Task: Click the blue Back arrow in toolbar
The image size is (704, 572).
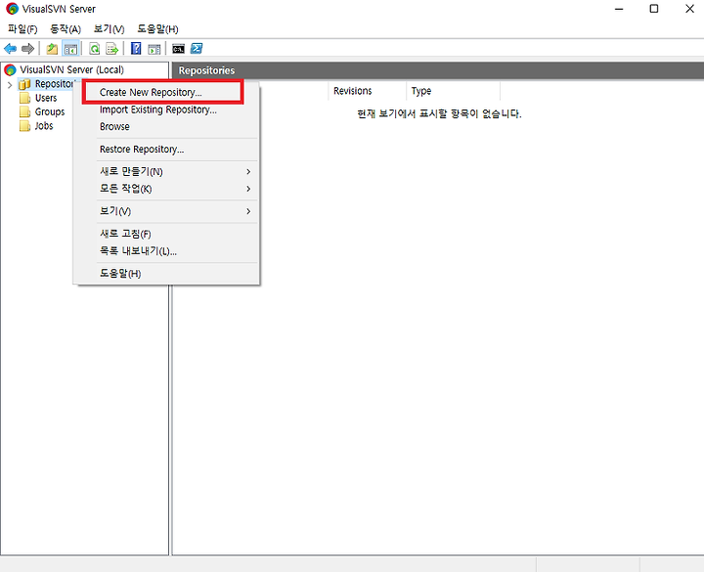Action: 11,49
